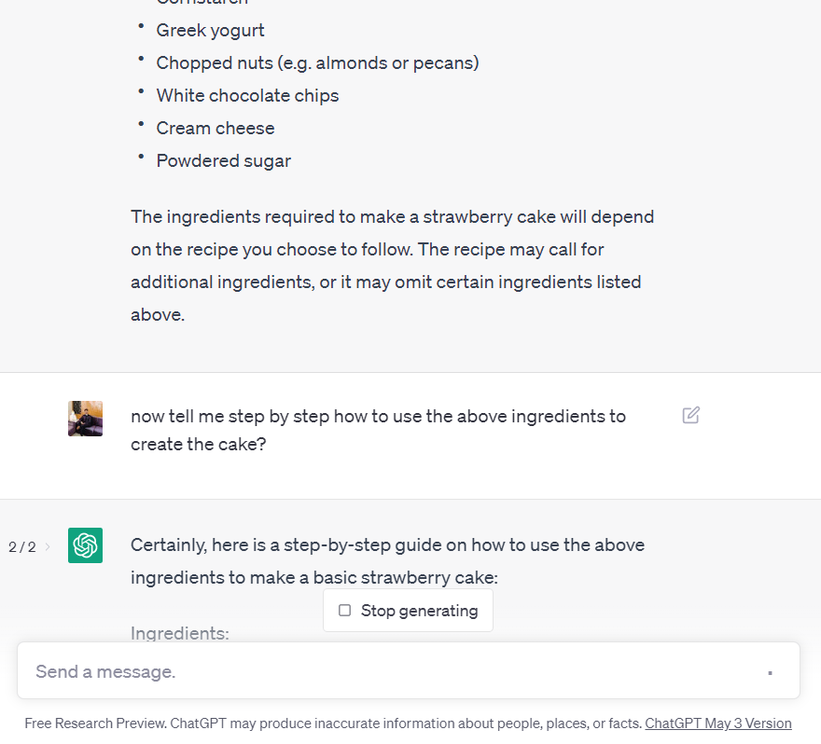Click the Powdered sugar list entry
Image resolution: width=821 pixels, height=744 pixels.
tap(224, 161)
